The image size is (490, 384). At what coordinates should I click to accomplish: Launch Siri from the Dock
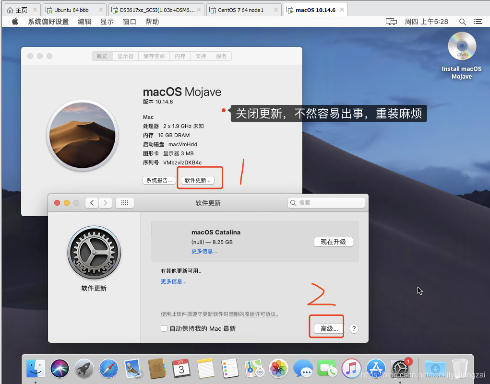pyautogui.click(x=60, y=368)
